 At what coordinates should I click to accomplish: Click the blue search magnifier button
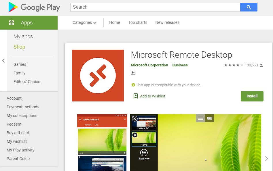(x=249, y=7)
